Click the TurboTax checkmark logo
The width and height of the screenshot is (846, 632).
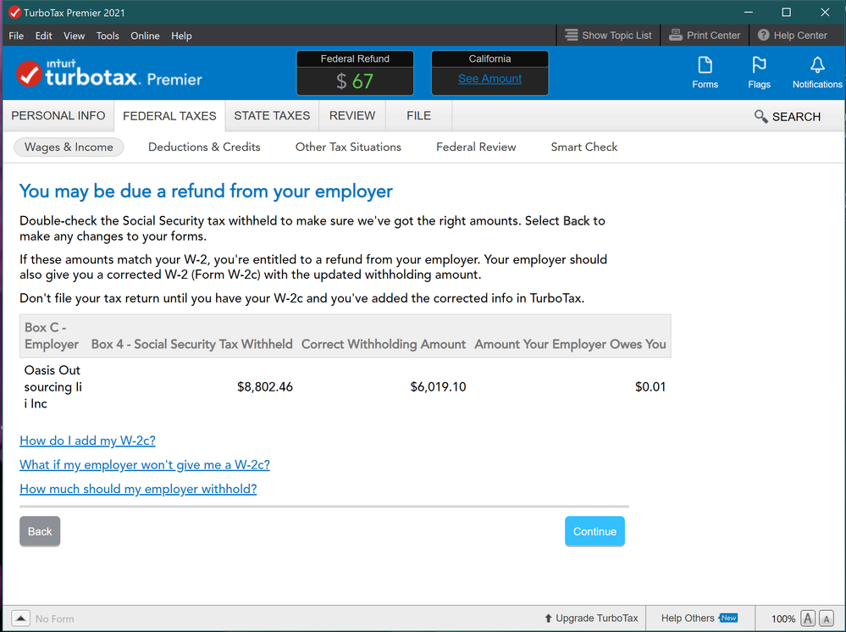point(29,74)
